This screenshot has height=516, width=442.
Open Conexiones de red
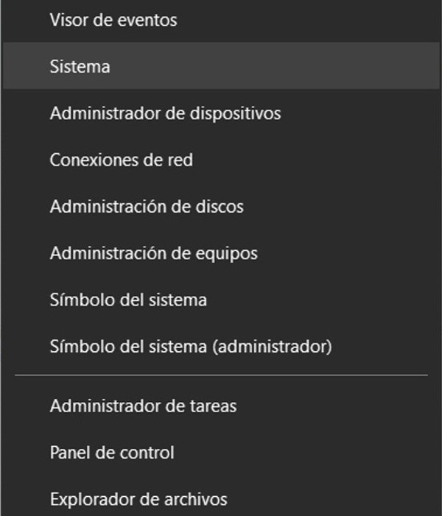122,160
